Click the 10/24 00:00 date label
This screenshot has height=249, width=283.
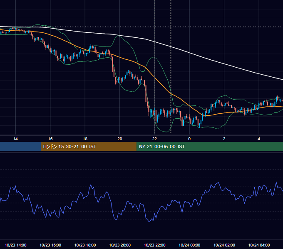point(189,245)
